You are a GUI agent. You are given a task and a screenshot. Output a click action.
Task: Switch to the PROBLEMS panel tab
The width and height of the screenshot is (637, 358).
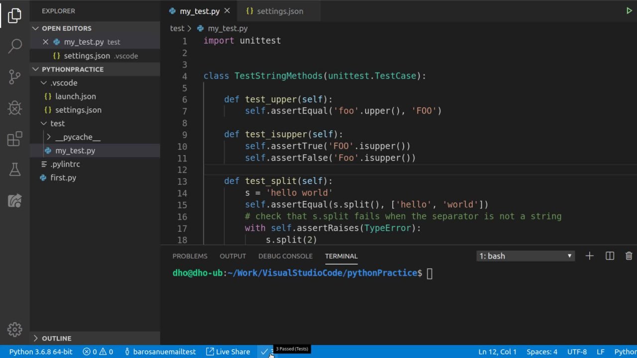(190, 256)
